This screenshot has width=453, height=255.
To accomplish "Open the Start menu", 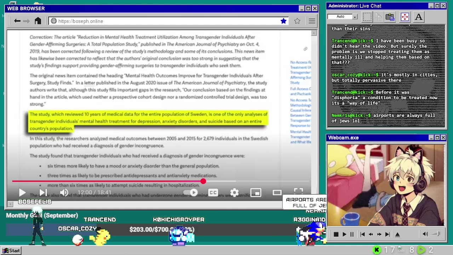I will (x=11, y=250).
